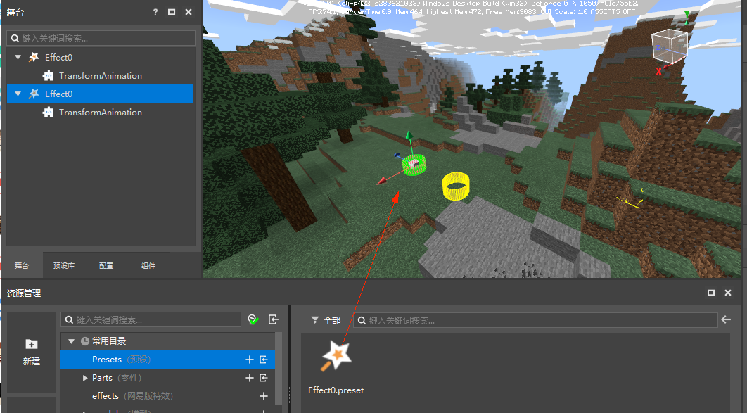Select the effects (网易版特效) folder
The image size is (747, 413).
(x=168, y=396)
